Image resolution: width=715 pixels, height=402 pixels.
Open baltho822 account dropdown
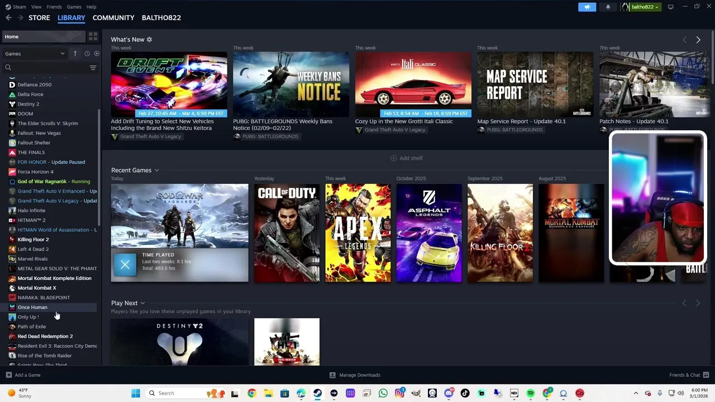(x=640, y=7)
